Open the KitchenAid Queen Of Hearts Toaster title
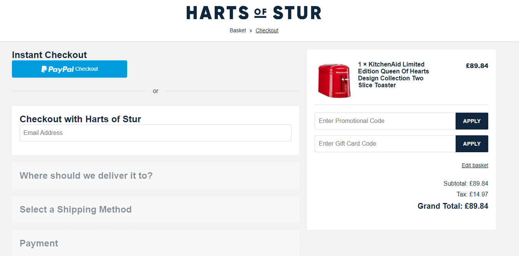 tap(393, 75)
